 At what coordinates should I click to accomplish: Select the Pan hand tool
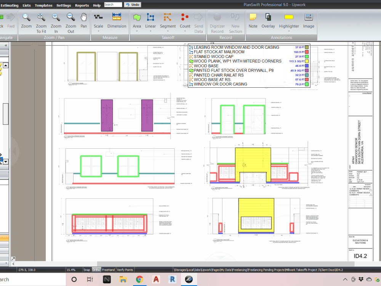tap(84, 21)
